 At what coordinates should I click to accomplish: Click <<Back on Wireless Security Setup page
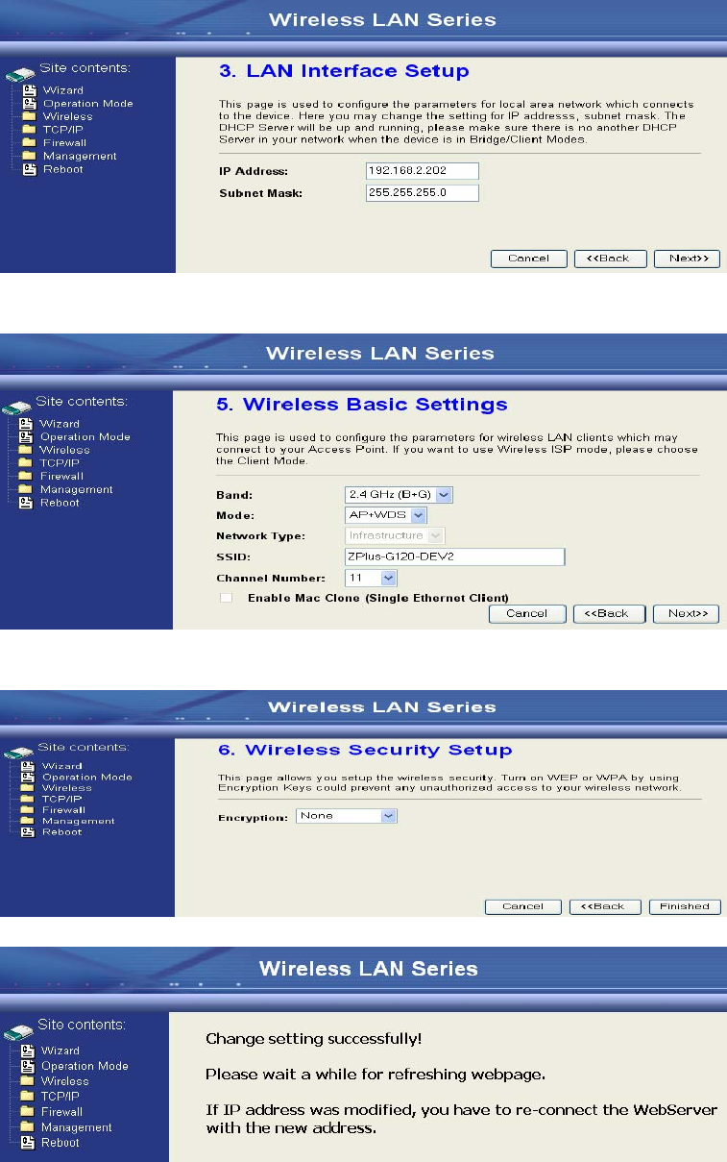(605, 906)
